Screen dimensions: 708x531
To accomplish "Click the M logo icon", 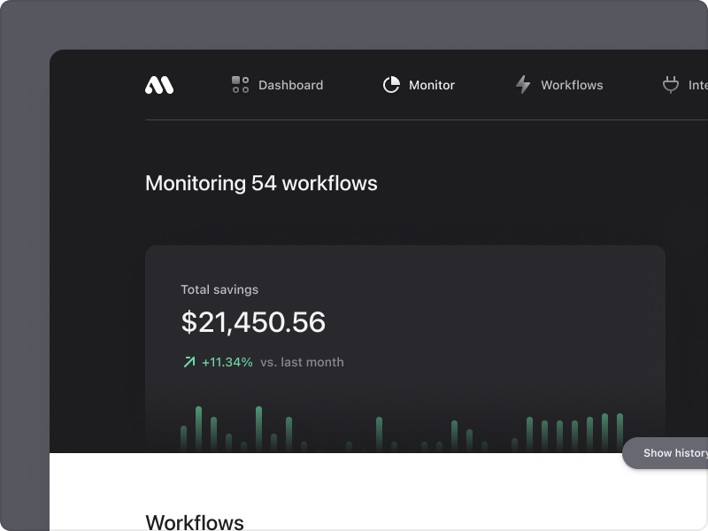I will pos(160,85).
